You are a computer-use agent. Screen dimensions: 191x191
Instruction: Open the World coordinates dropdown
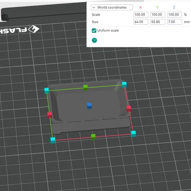(x=112, y=7)
